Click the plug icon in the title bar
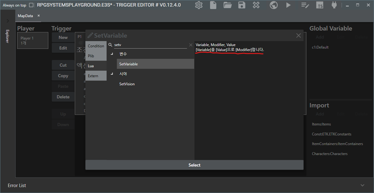This screenshot has height=193, width=374. click(x=334, y=5)
